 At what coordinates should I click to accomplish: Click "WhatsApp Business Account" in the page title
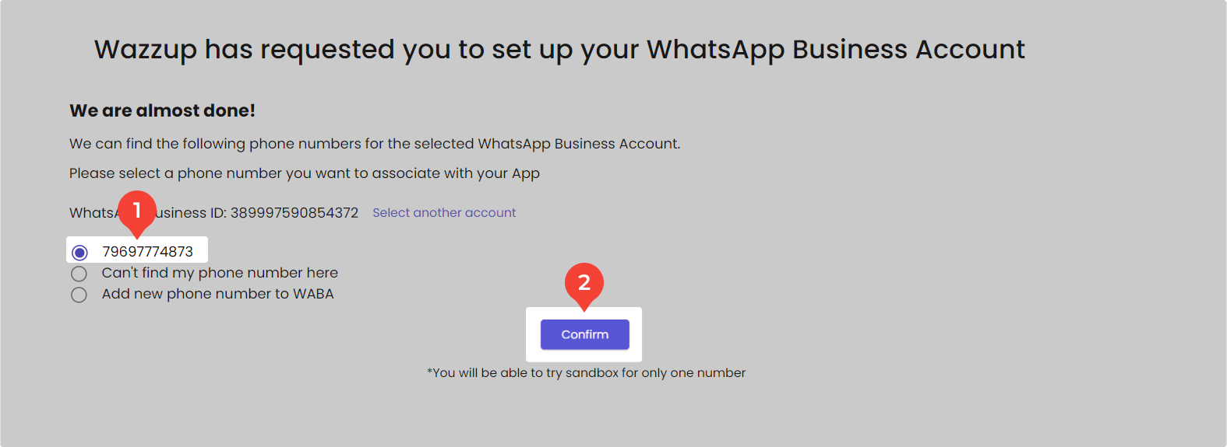click(835, 50)
